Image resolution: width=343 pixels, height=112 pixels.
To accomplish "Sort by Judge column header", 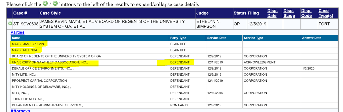I will tap(203, 13).
